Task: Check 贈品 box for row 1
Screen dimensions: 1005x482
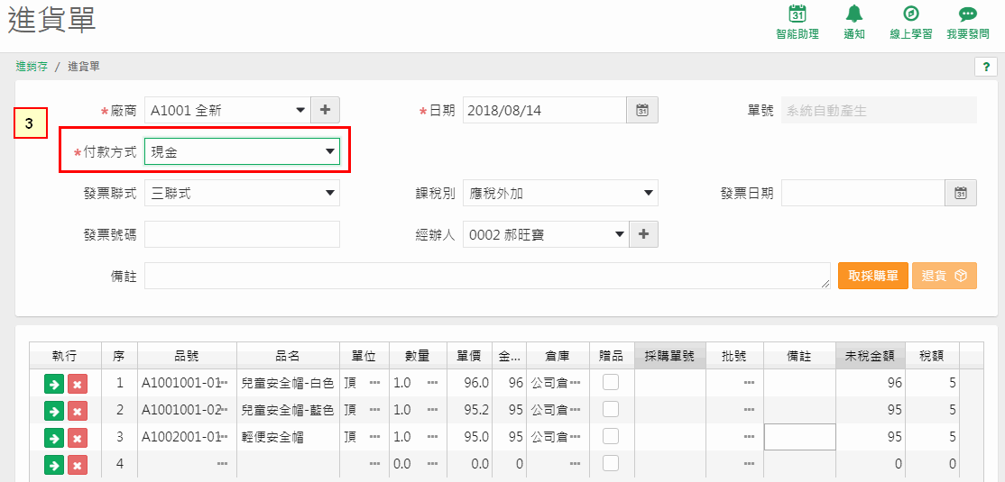Action: pos(611,382)
